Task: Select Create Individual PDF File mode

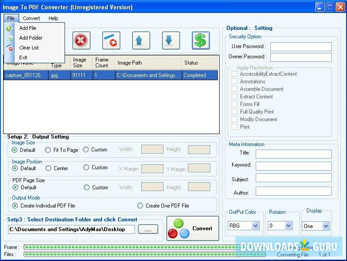Action: click(15, 206)
